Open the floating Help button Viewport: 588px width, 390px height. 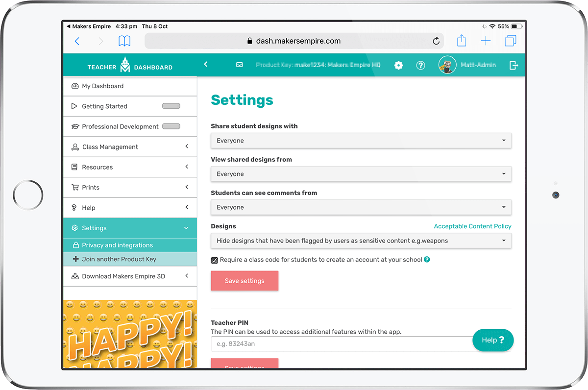pyautogui.click(x=493, y=340)
